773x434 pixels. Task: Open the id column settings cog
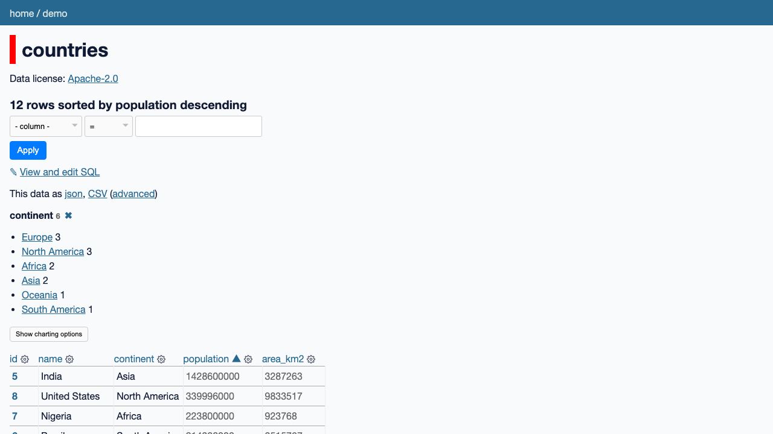(x=25, y=359)
